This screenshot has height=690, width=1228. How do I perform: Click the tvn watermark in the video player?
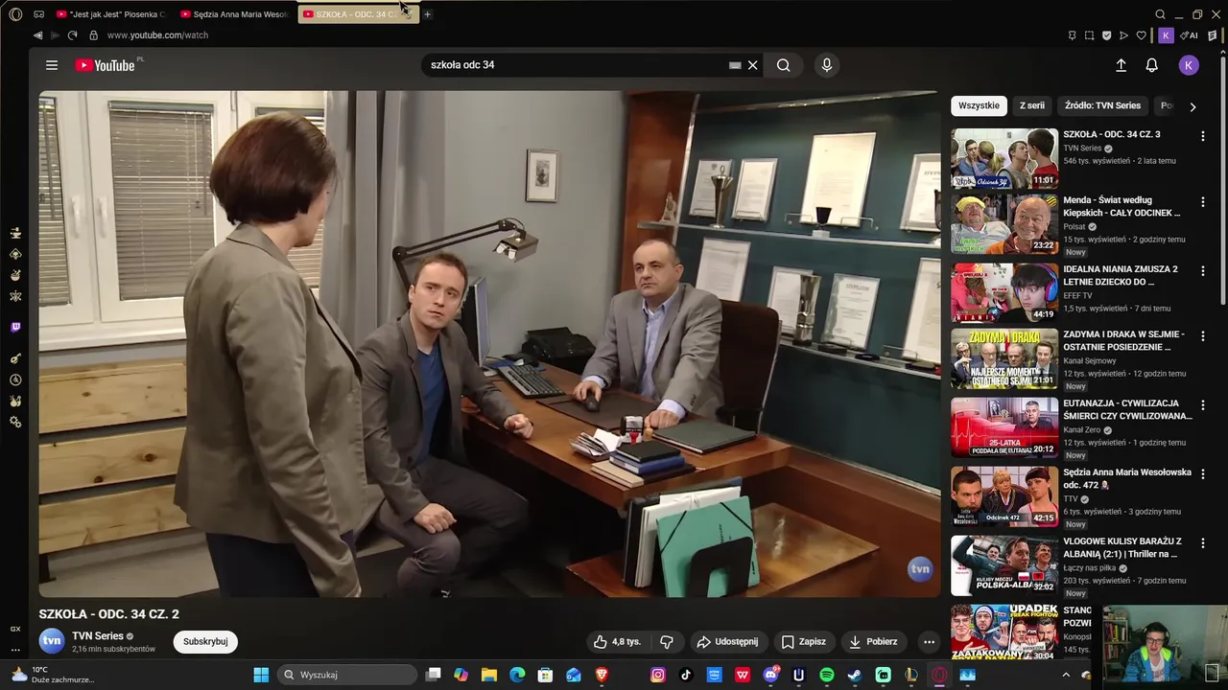pos(920,568)
